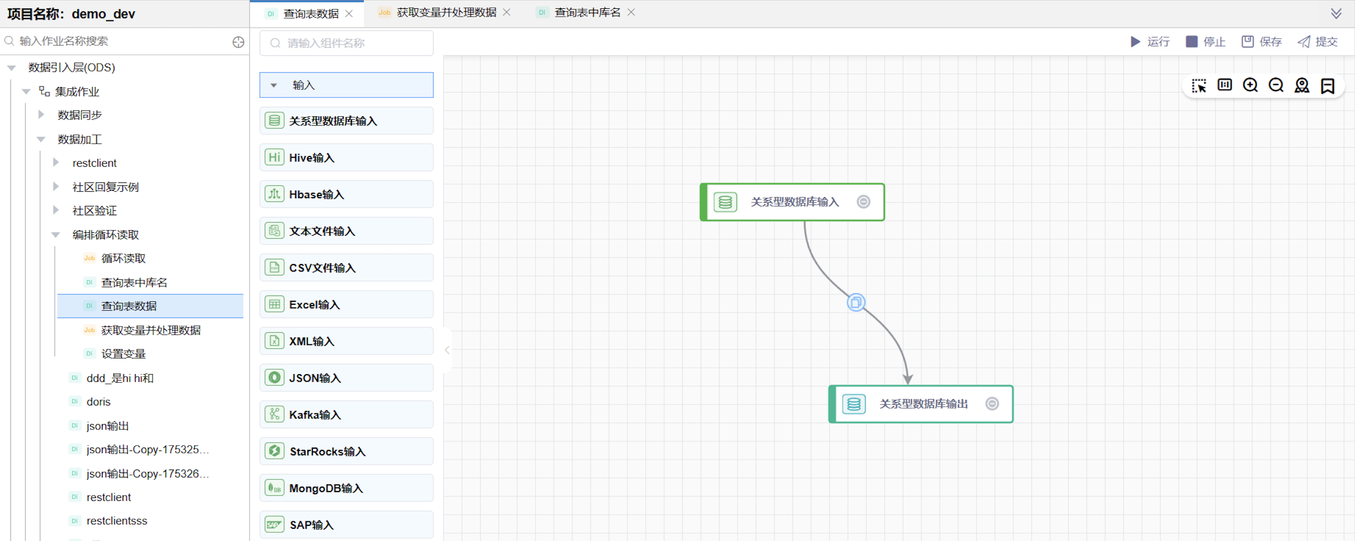Collapse the 编排循环读取 folder
Viewport: 1355px width, 541px height.
click(56, 234)
